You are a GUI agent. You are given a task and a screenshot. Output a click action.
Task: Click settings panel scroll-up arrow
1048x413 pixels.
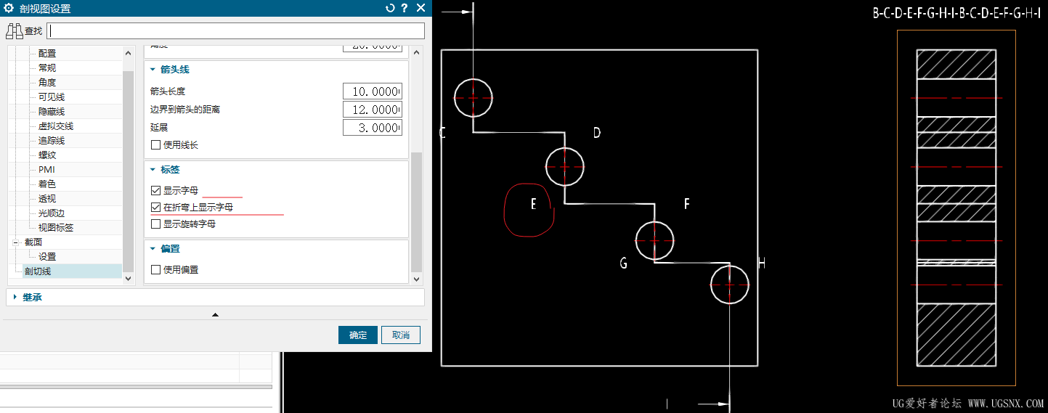(x=417, y=52)
